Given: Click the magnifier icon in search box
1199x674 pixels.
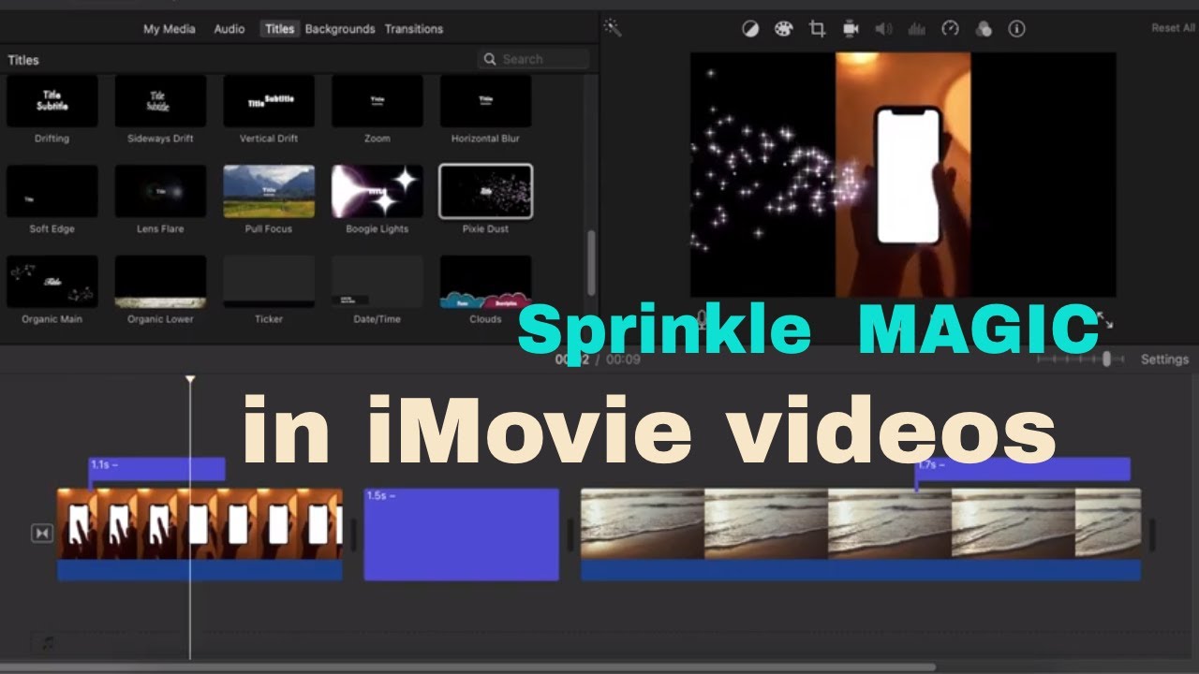Looking at the screenshot, I should point(490,59).
